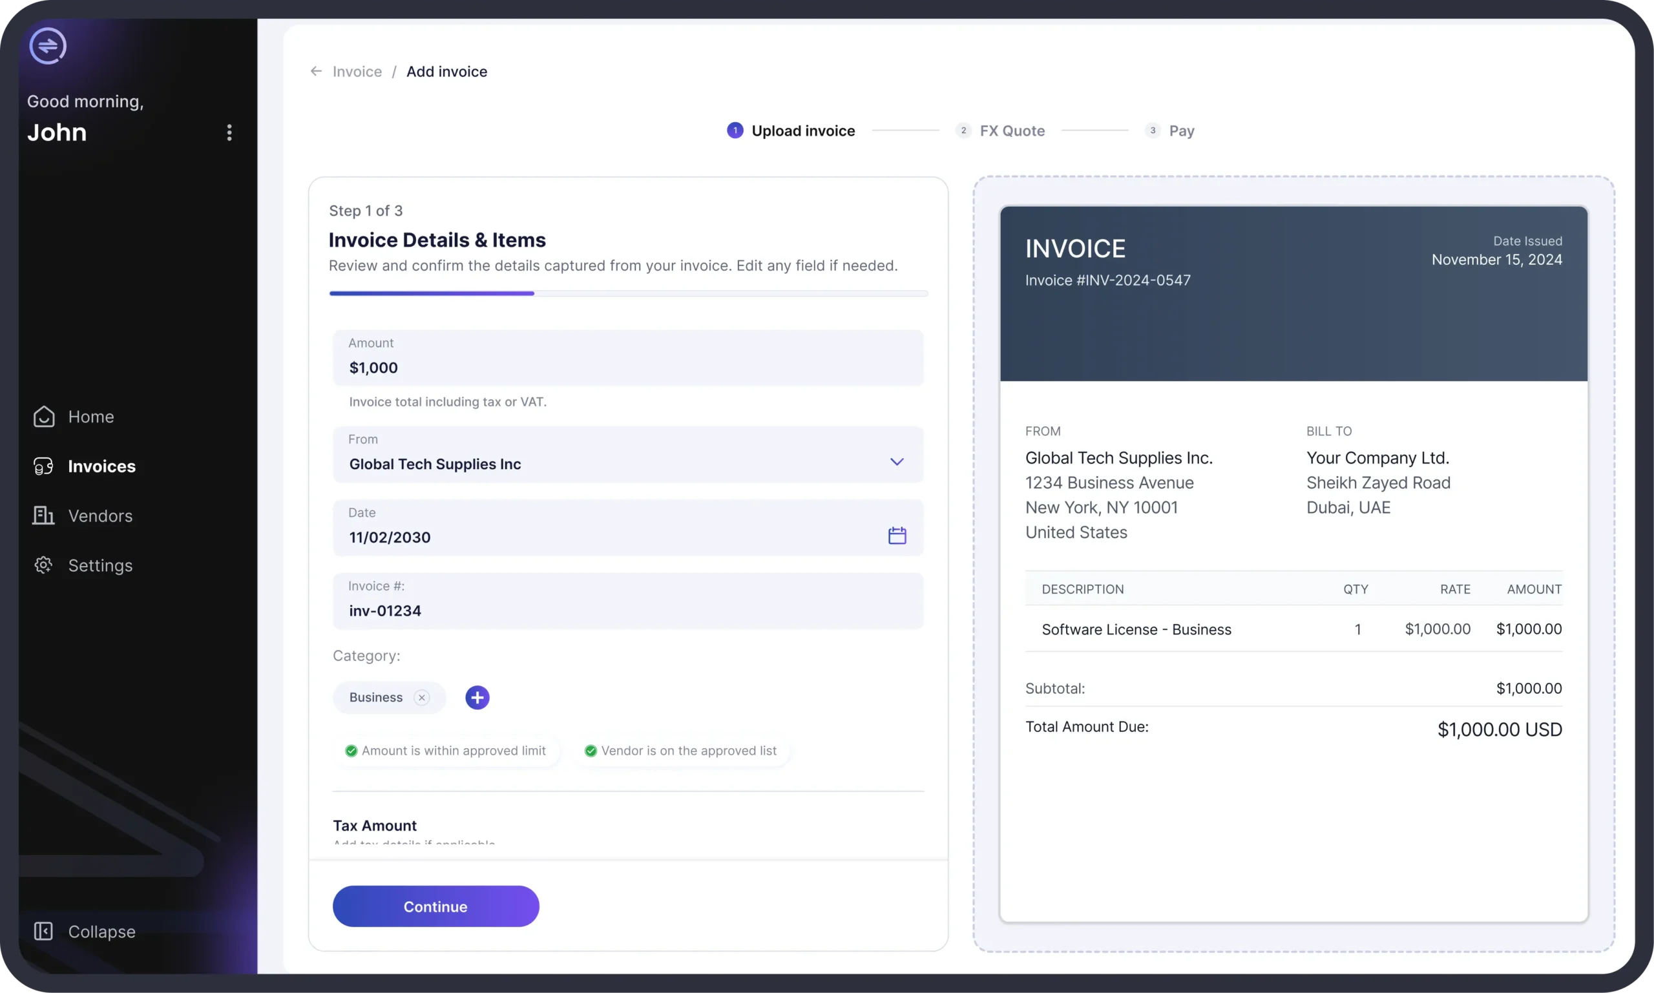Open Invoices in the sidebar
1654x993 pixels.
[x=101, y=466]
